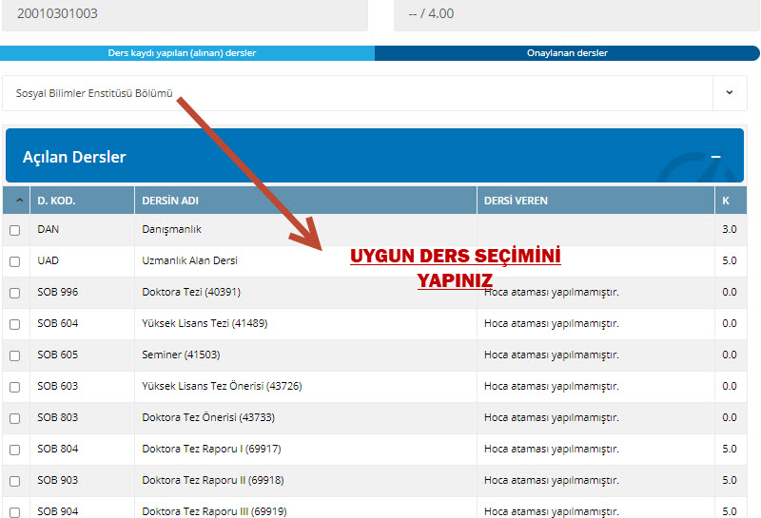Image resolution: width=761 pixels, height=518 pixels.
Task: Click the sort arrow in table header
Action: click(x=20, y=201)
